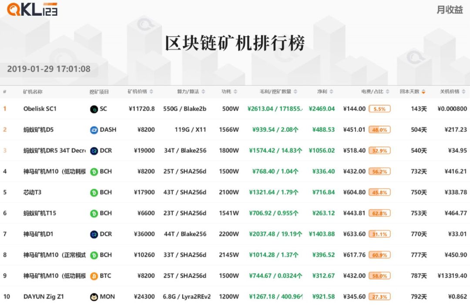This screenshot has height=305, width=470.
Task: Click the power value 1566W
Action: tap(229, 130)
